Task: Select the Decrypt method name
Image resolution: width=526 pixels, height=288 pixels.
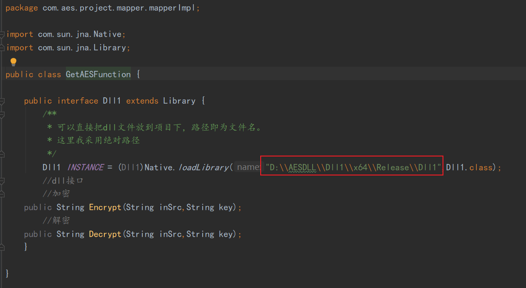Action: click(x=105, y=234)
